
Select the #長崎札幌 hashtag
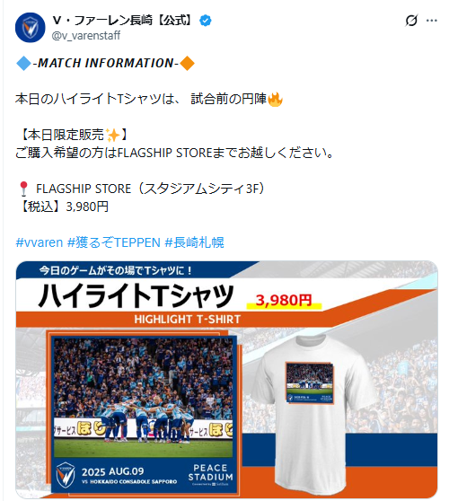(x=194, y=242)
